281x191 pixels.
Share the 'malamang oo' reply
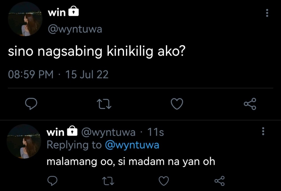tap(220, 181)
